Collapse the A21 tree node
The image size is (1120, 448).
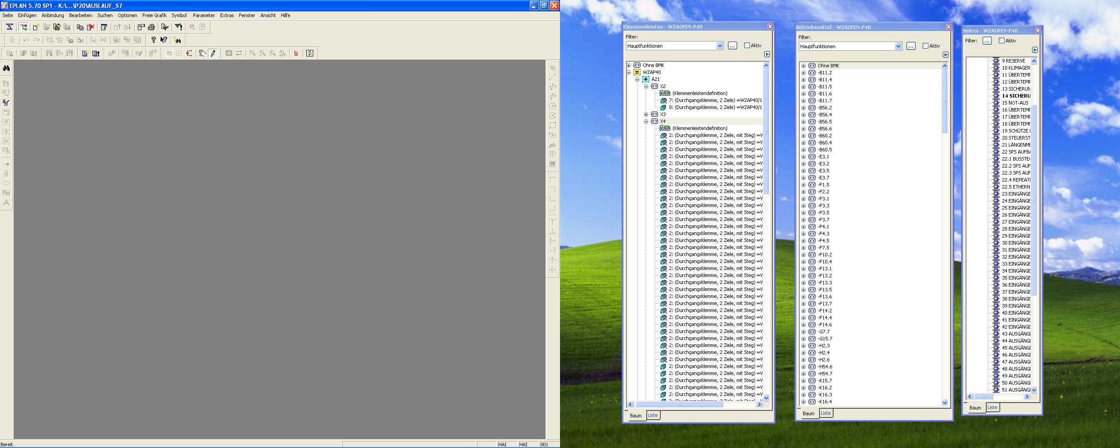[637, 79]
